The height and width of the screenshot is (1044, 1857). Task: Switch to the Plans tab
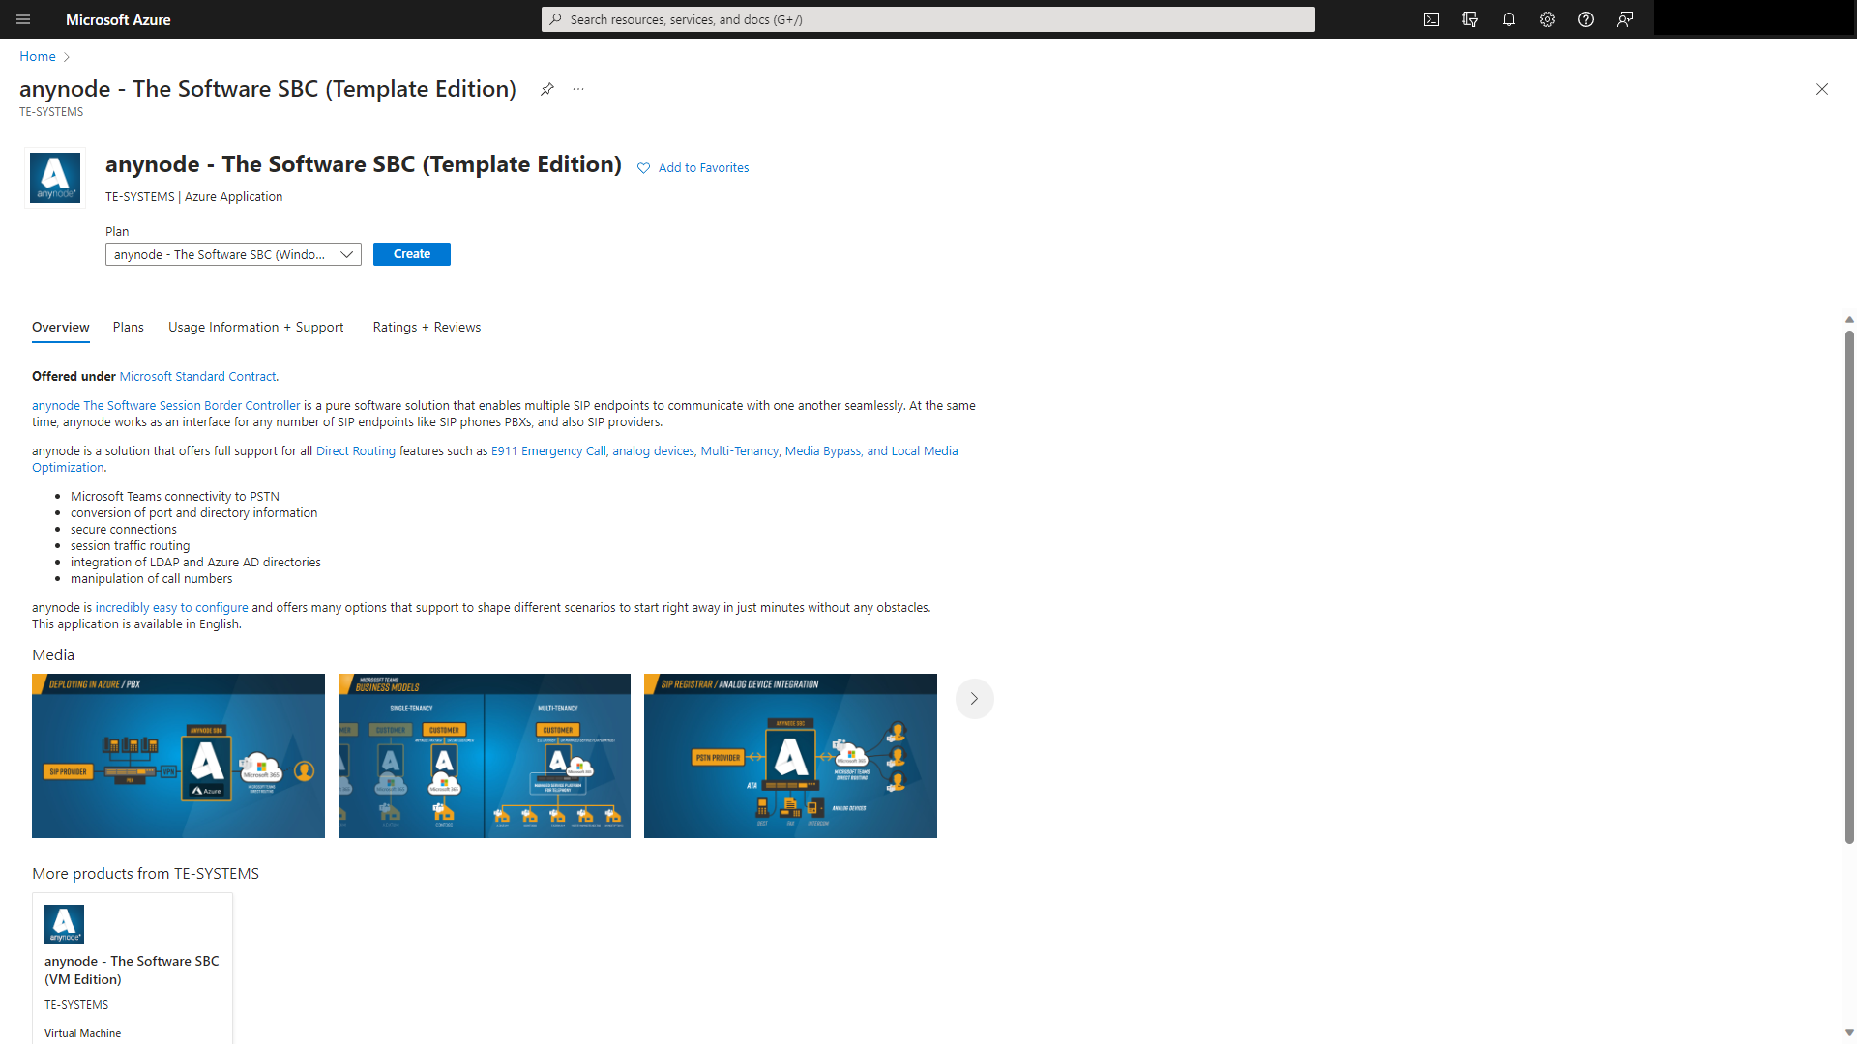127,327
